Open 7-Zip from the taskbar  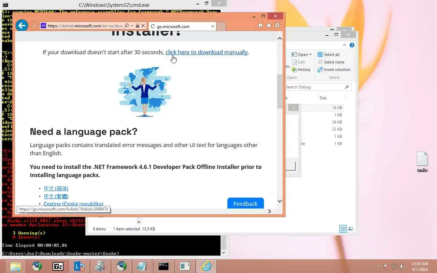(x=58, y=266)
